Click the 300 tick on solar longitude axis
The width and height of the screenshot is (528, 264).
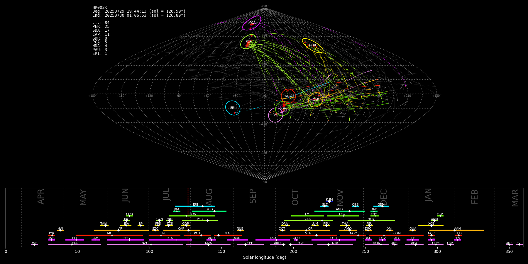[437, 251]
